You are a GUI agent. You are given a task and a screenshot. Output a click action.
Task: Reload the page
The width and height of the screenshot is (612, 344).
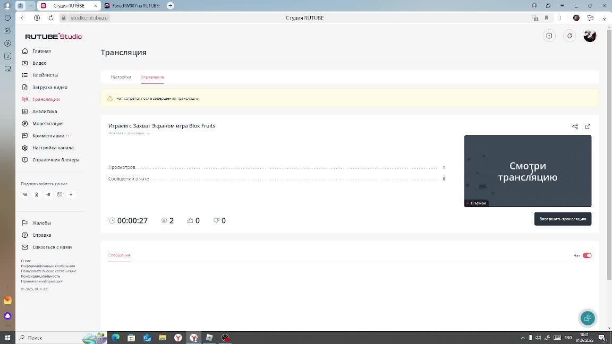tap(51, 18)
